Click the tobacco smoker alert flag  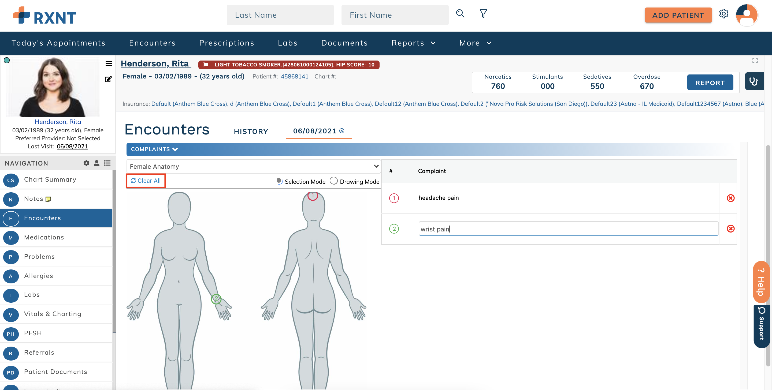coord(289,65)
